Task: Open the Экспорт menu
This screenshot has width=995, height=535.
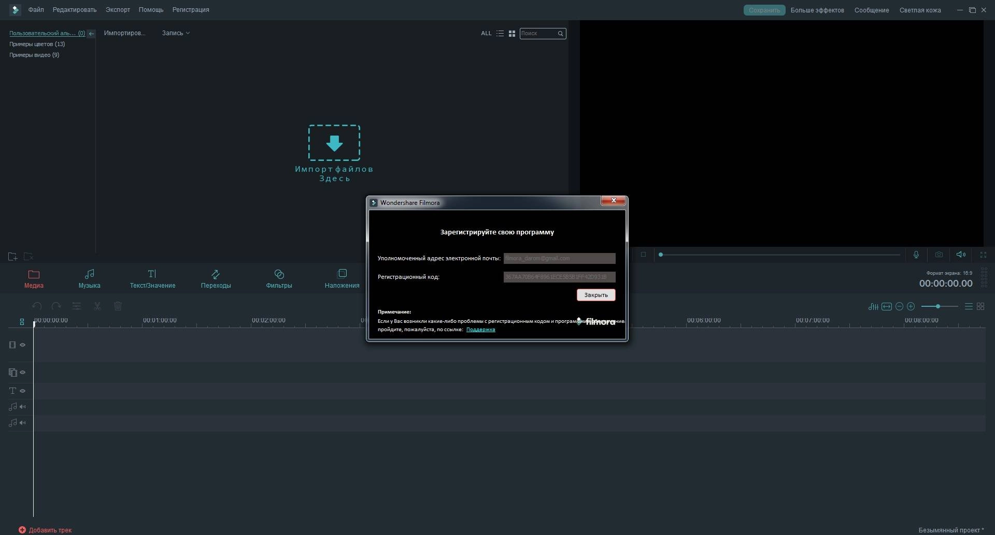Action: click(118, 10)
